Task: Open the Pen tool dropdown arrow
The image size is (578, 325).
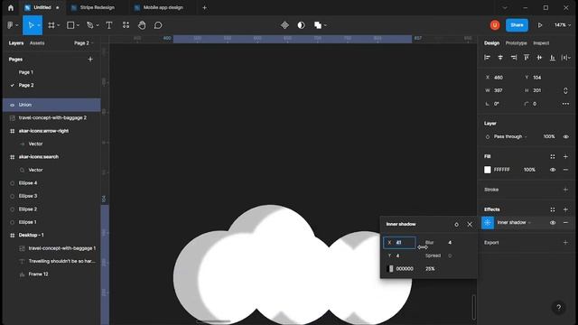Action: tap(98, 25)
